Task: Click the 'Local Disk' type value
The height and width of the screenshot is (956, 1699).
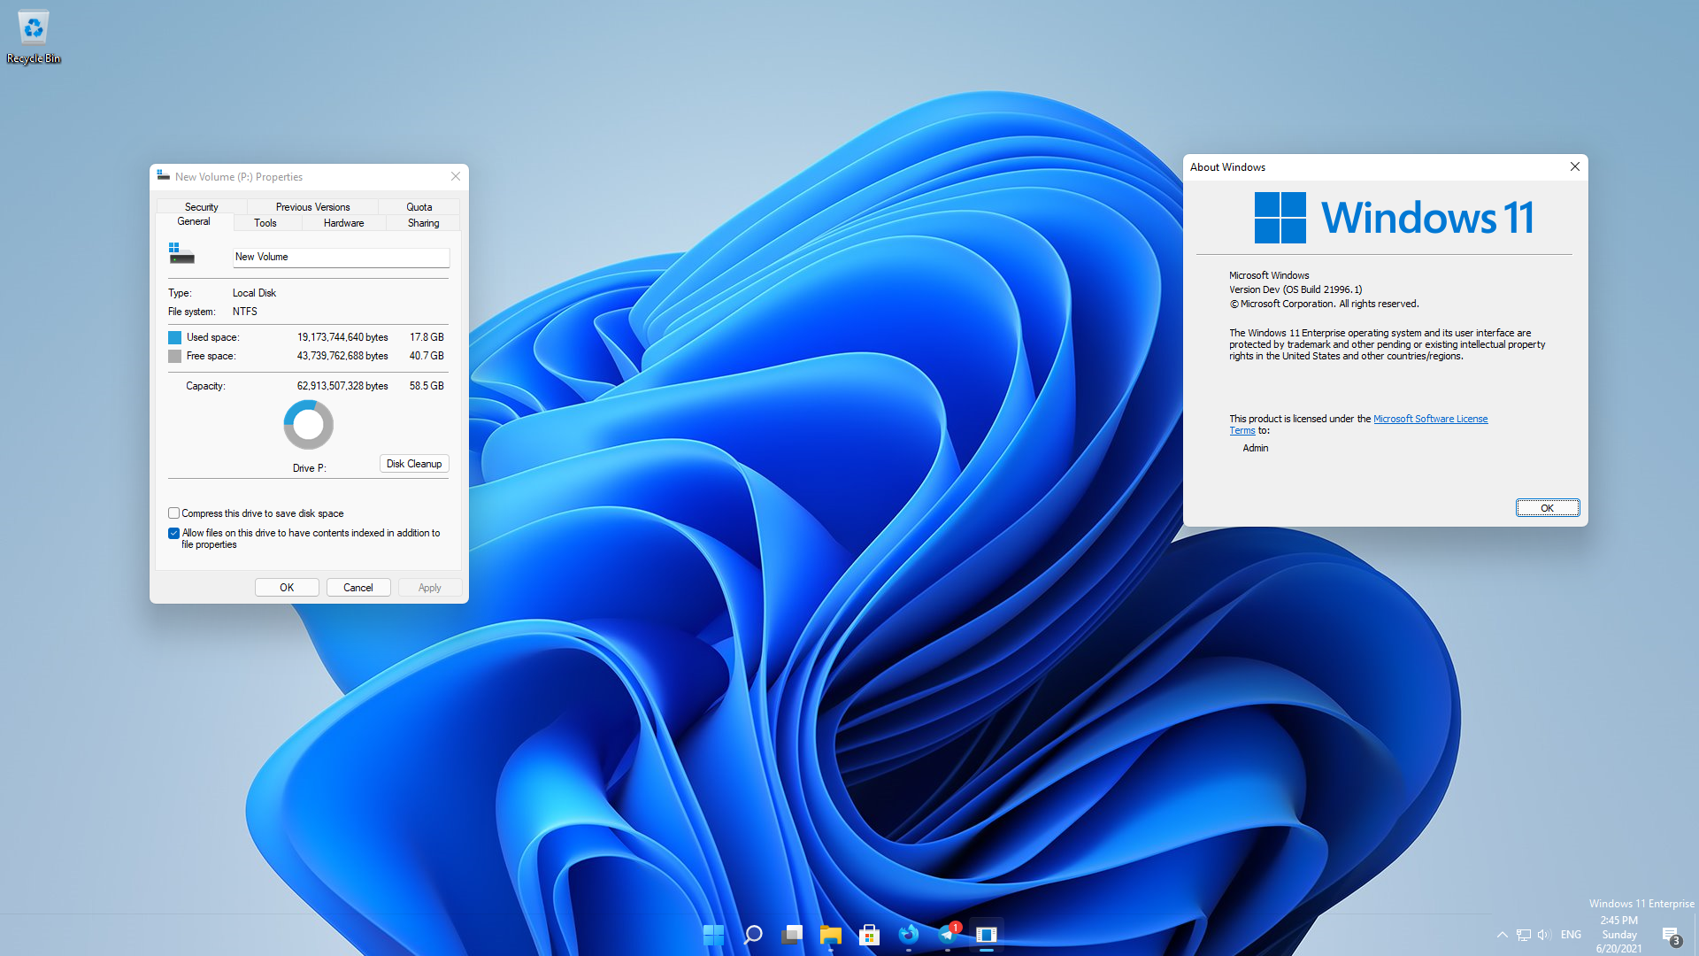Action: tap(255, 293)
